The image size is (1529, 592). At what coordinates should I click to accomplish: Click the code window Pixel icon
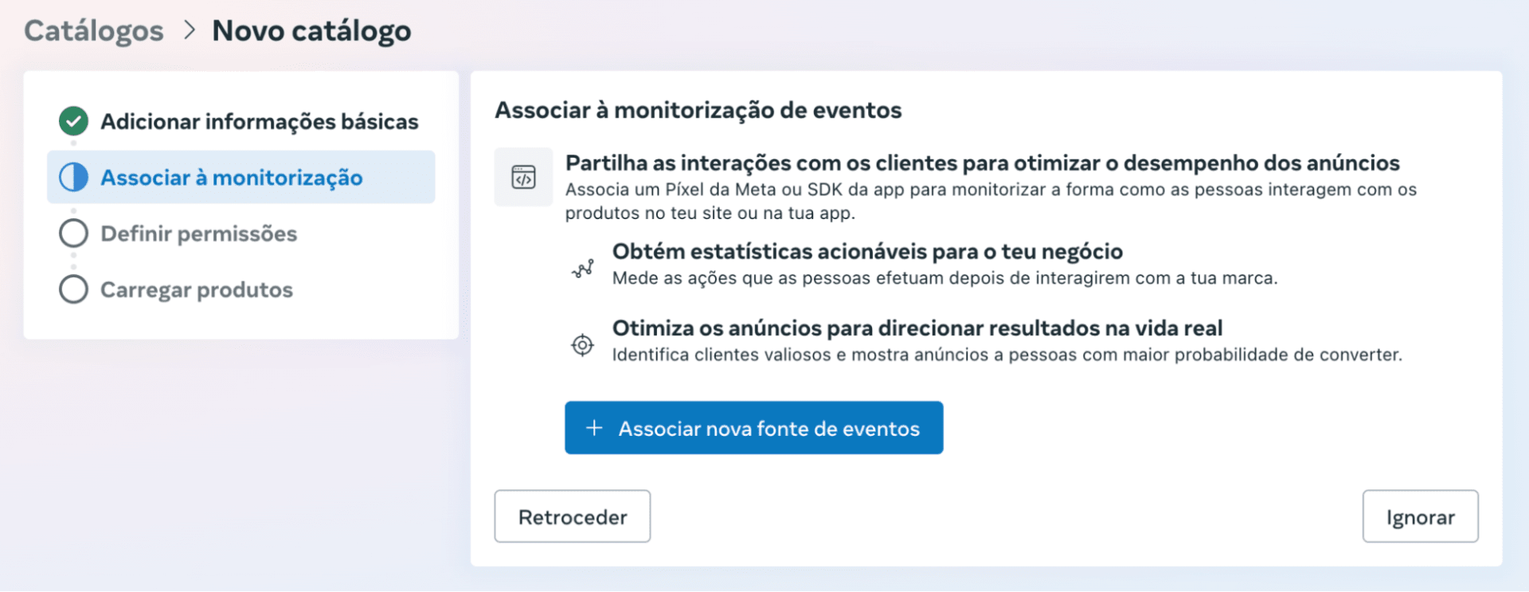(523, 177)
